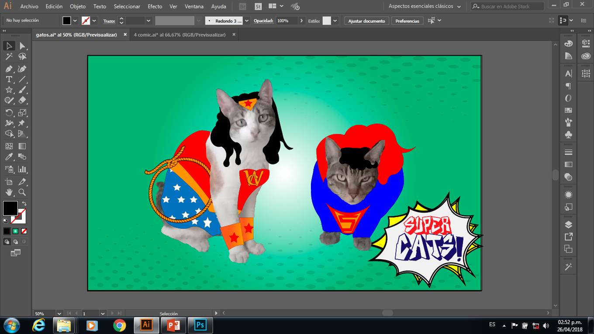The width and height of the screenshot is (594, 334).
Task: Choose the Paintbrush tool
Action: (22, 90)
